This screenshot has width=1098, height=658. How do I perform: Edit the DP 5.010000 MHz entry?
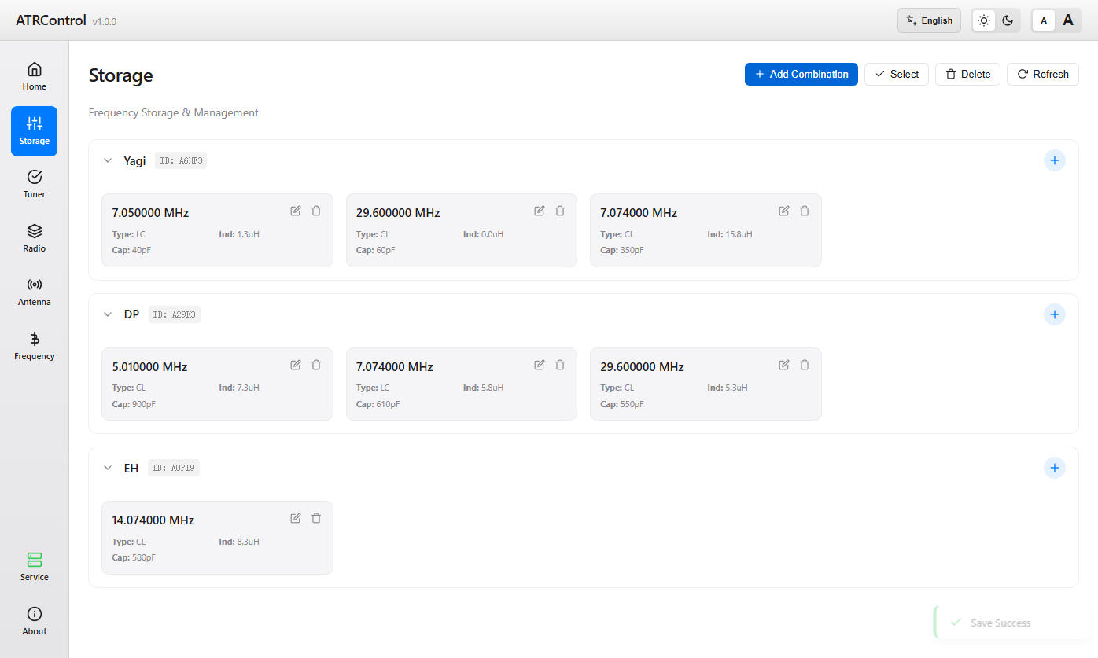pos(296,365)
